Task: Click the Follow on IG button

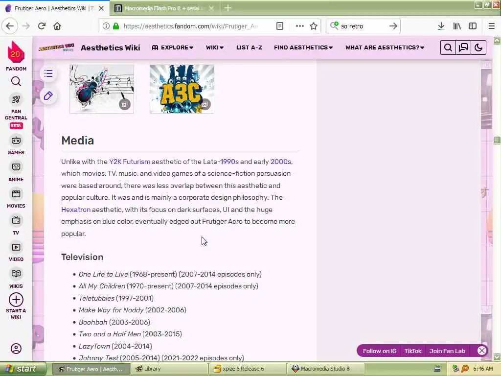Action: click(x=379, y=351)
